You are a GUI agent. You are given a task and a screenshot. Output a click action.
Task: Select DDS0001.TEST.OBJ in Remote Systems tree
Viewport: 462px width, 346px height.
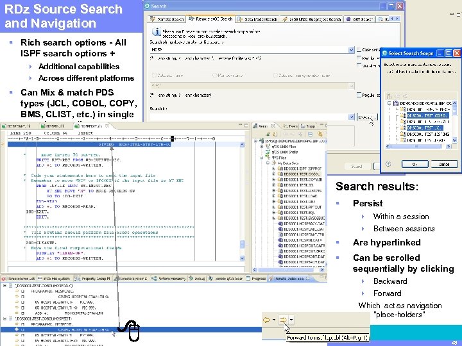coord(299,202)
